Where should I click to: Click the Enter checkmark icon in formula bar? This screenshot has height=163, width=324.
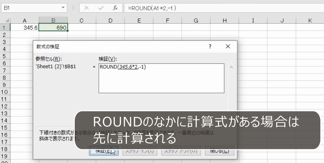[101, 8]
